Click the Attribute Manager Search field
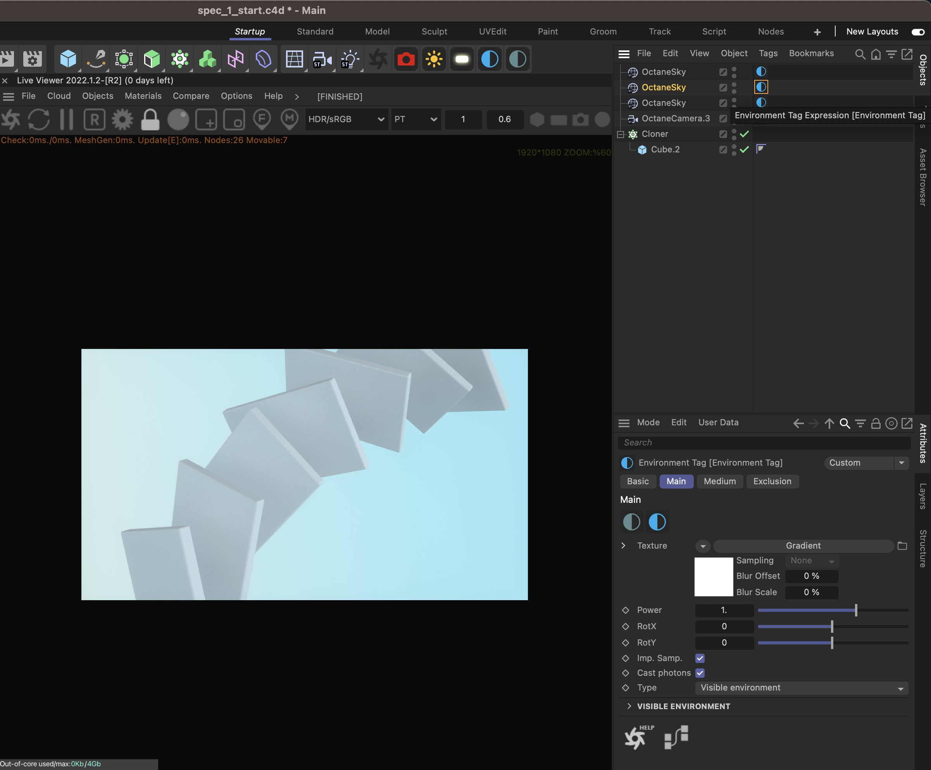The height and width of the screenshot is (770, 931). point(764,443)
